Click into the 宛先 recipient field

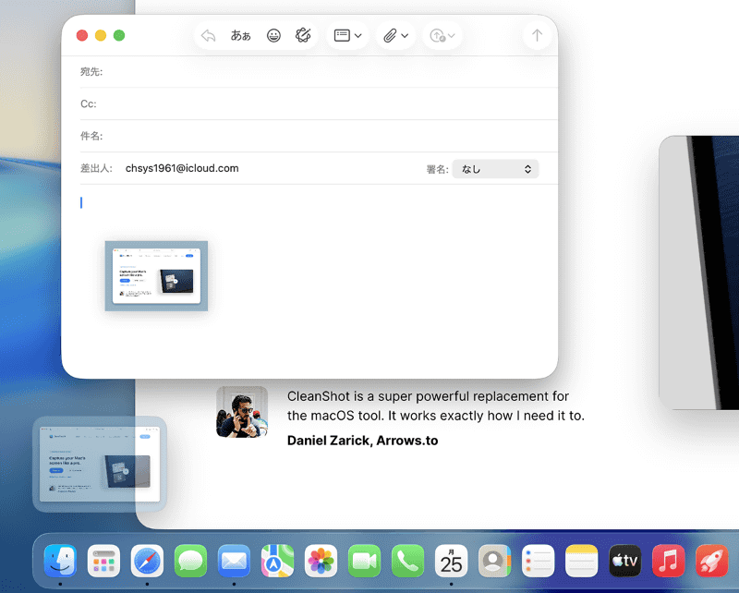pos(319,72)
